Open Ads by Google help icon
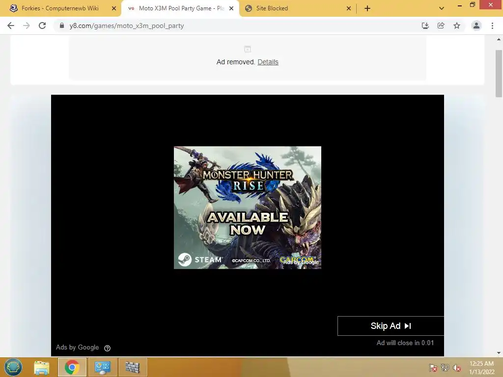Viewport: 503px width, 377px height. tap(108, 348)
